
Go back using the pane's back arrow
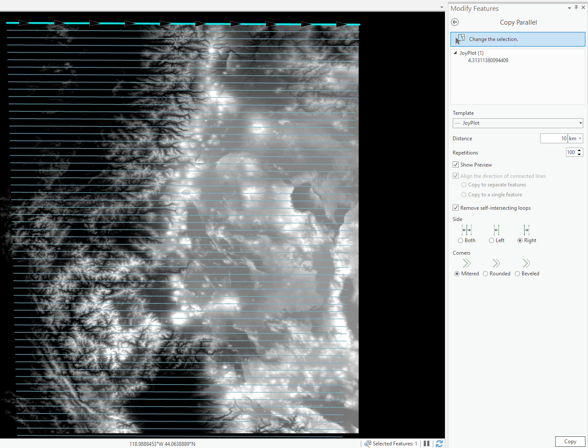455,22
